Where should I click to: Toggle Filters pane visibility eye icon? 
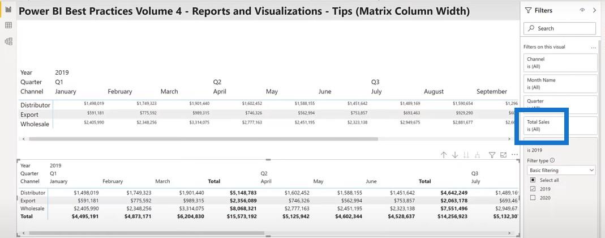click(582, 10)
